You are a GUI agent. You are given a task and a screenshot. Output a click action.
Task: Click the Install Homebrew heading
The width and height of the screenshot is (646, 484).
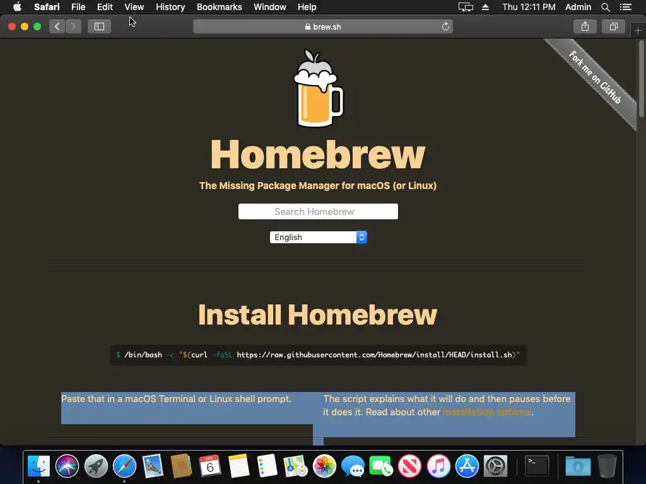(x=318, y=315)
